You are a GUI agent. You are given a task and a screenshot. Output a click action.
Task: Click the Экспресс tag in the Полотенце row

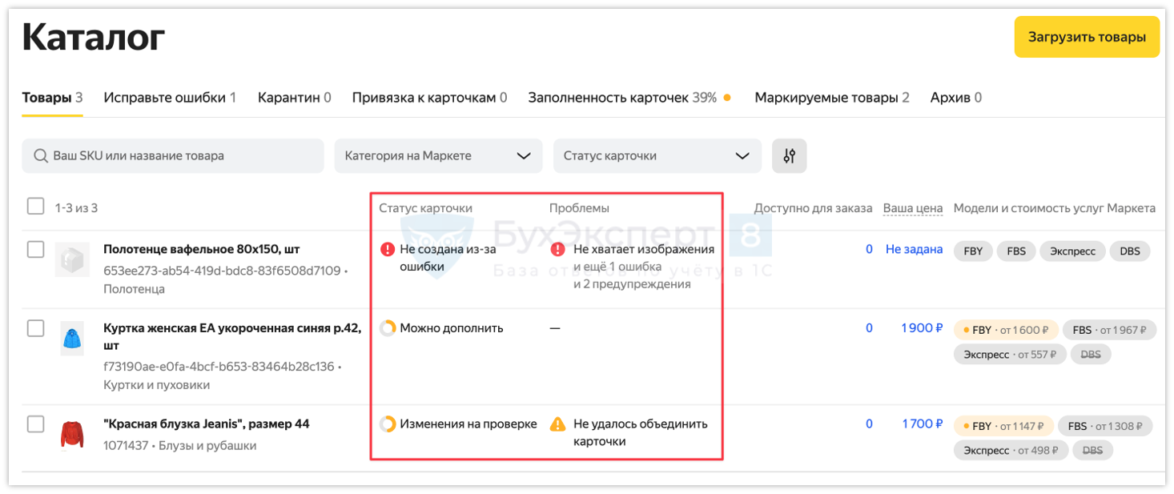point(1073,251)
